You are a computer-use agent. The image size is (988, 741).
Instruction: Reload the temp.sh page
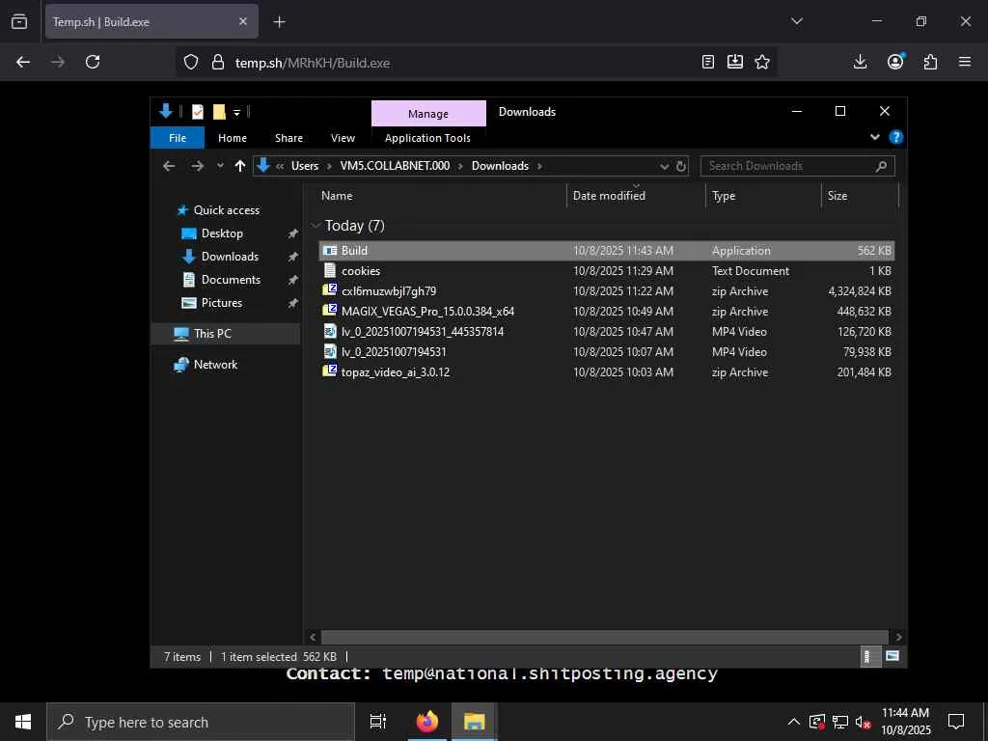click(x=93, y=62)
